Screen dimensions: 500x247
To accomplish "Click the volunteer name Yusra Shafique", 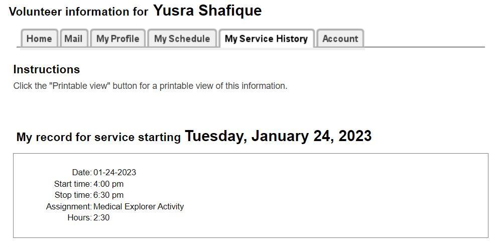I will click(207, 11).
